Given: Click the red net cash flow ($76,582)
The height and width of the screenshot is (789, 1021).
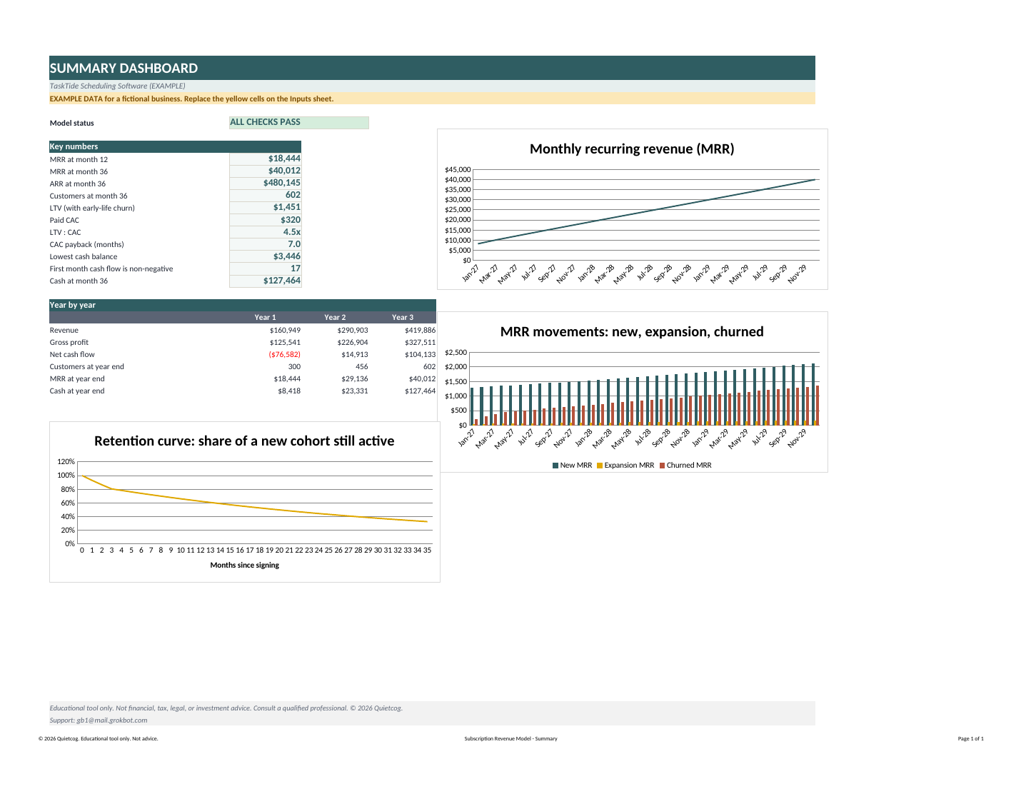Looking at the screenshot, I should (x=284, y=355).
